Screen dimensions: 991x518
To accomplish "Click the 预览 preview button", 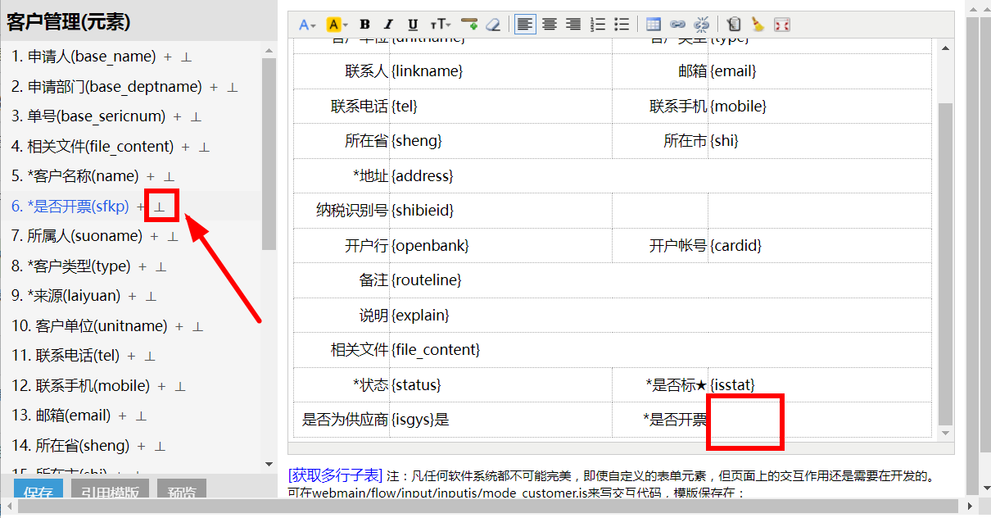I will click(x=182, y=490).
